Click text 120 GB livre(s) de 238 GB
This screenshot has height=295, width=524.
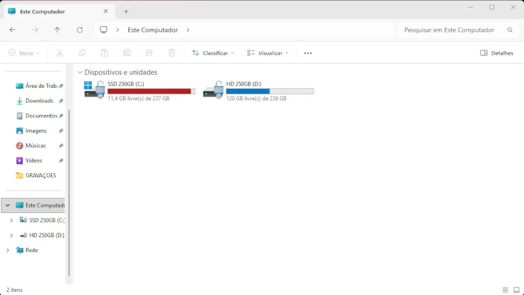[256, 99]
